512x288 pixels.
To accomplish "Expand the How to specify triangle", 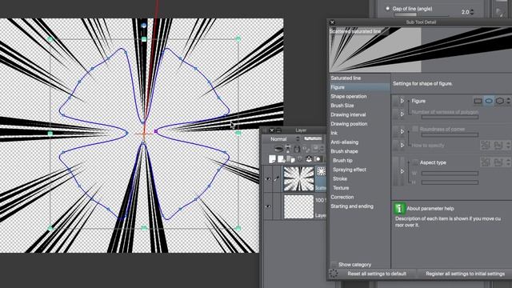I will (x=402, y=145).
